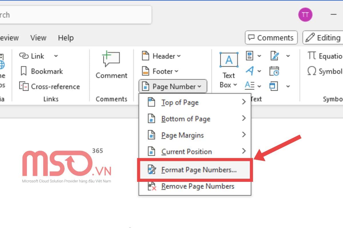Open the Comments pane button

271,38
